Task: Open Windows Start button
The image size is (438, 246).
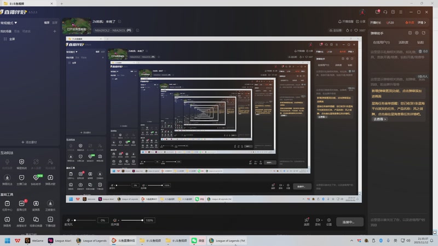Action: click(x=8, y=241)
